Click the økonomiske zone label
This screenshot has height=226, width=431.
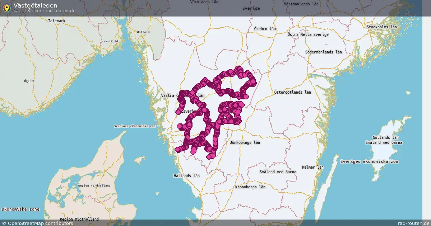[x=20, y=209]
